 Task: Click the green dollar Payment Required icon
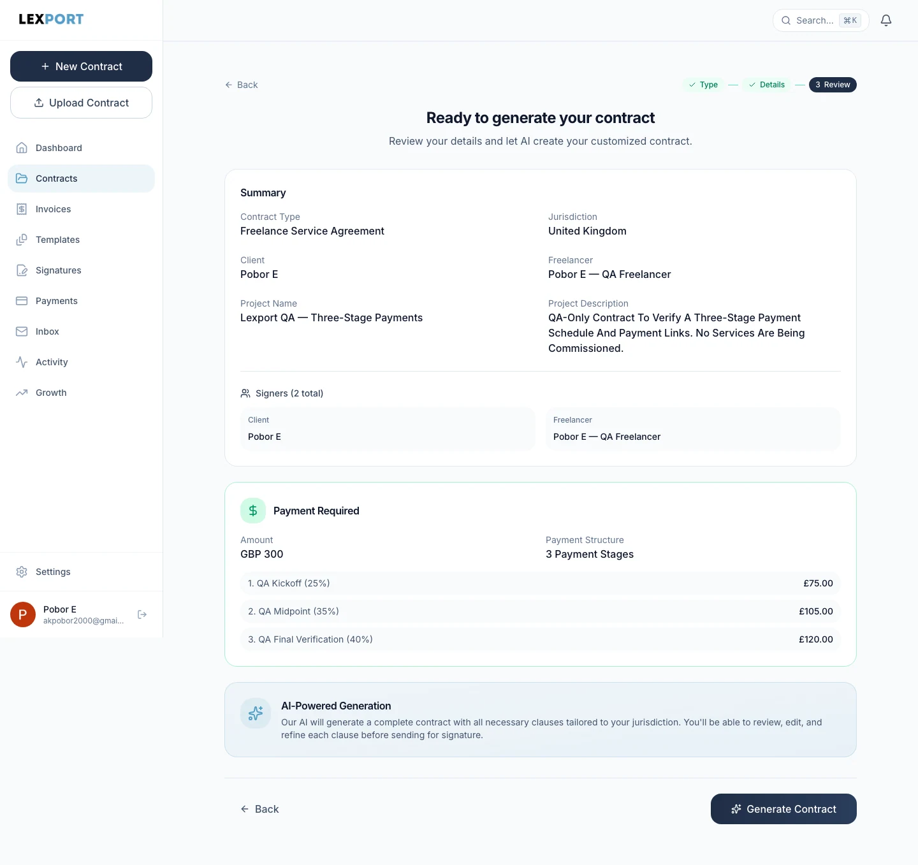pos(253,511)
